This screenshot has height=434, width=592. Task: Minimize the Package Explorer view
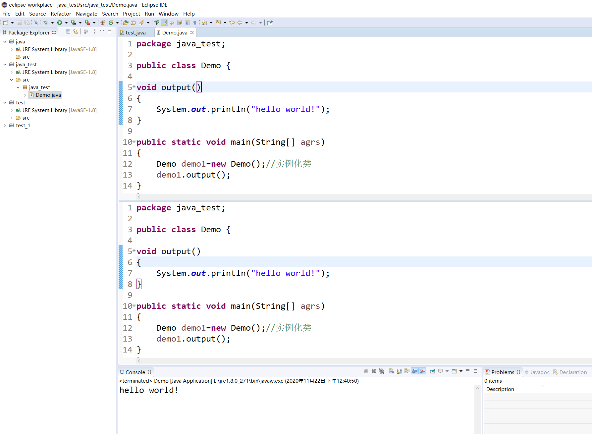(x=102, y=31)
